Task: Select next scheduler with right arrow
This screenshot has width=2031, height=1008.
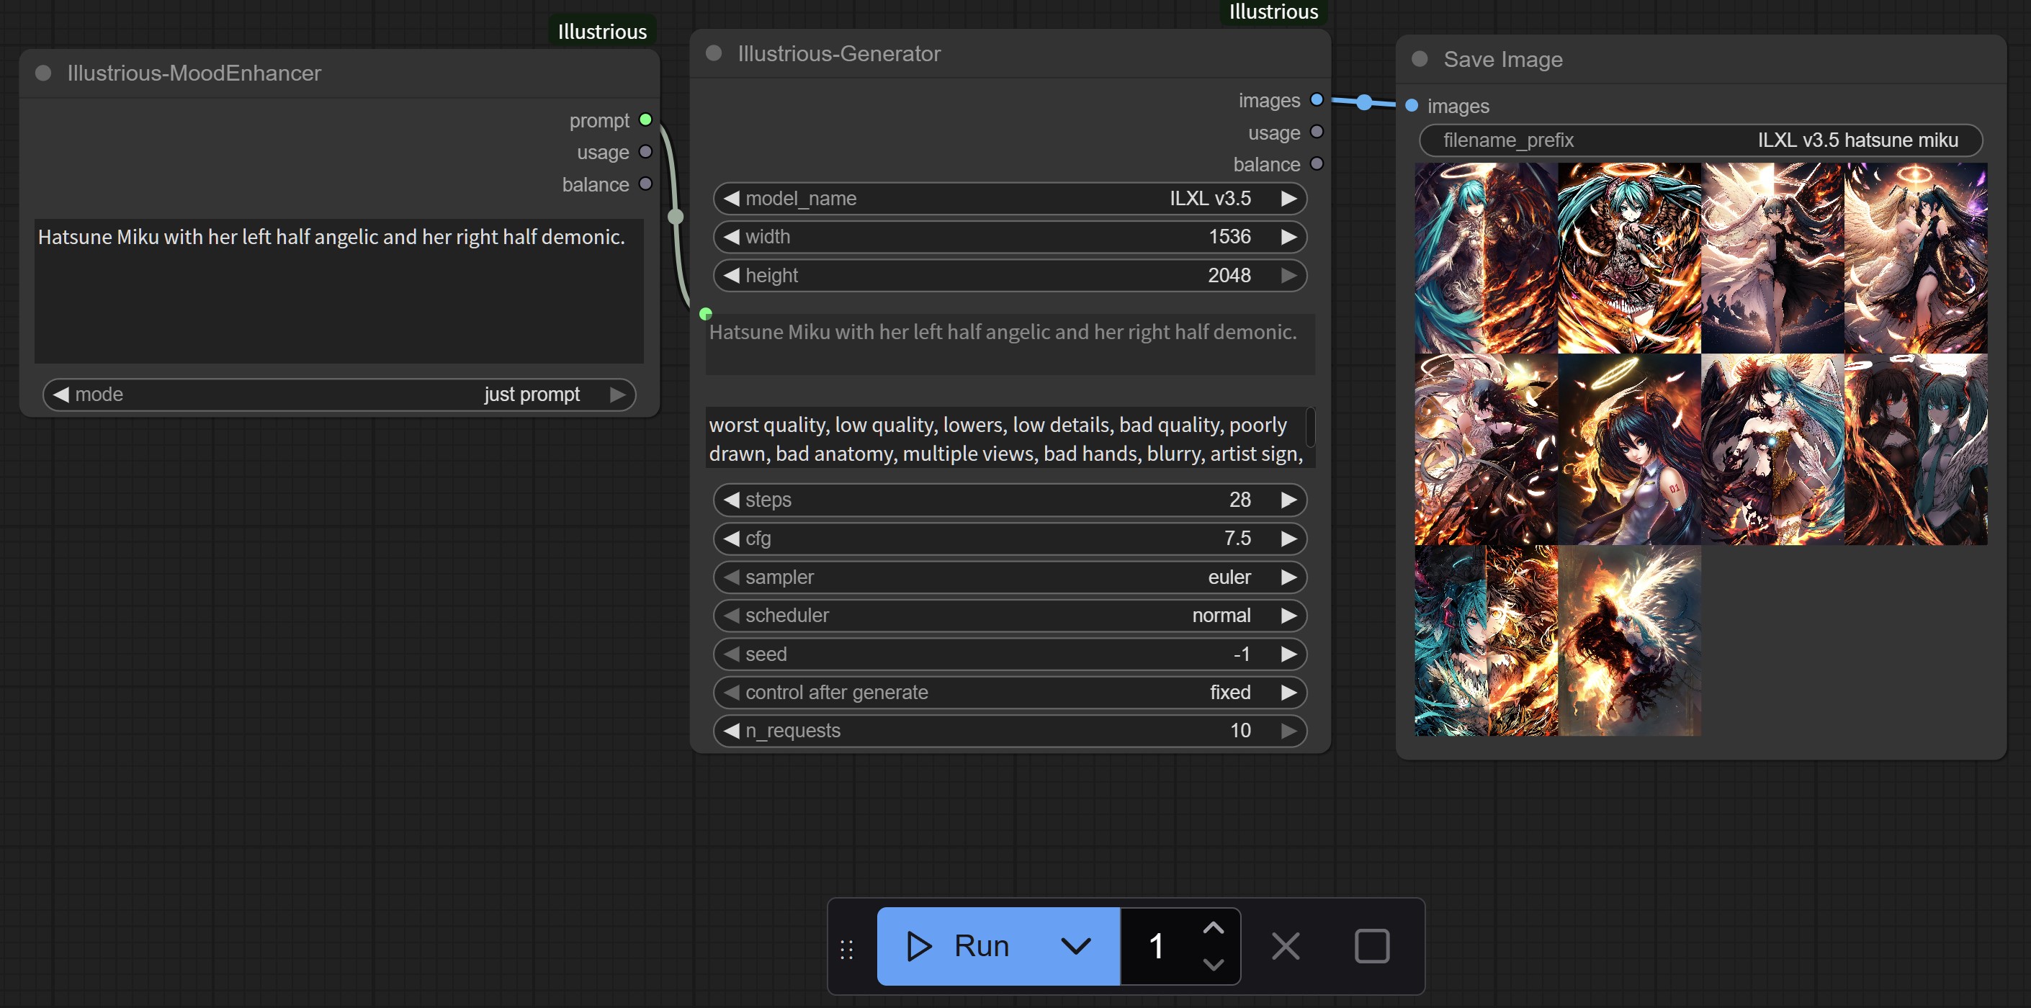Action: click(1288, 616)
